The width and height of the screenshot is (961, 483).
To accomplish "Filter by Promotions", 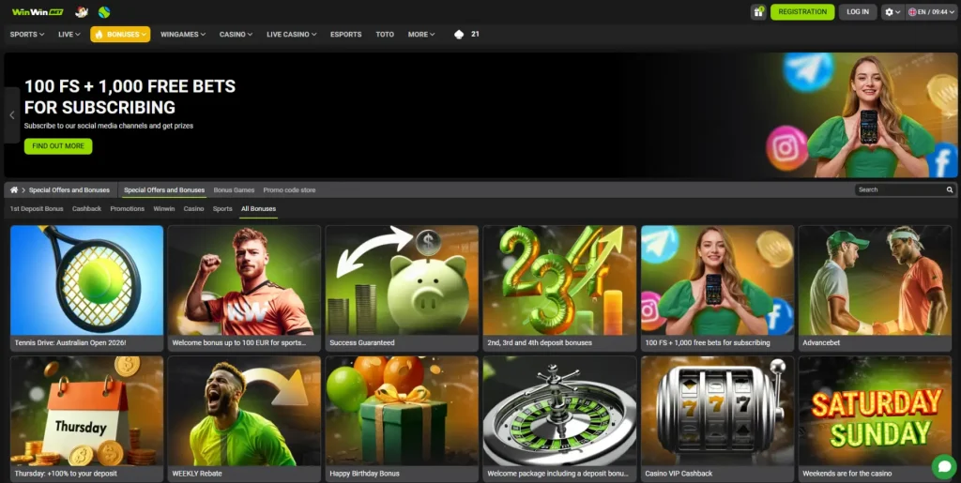I will (x=128, y=209).
